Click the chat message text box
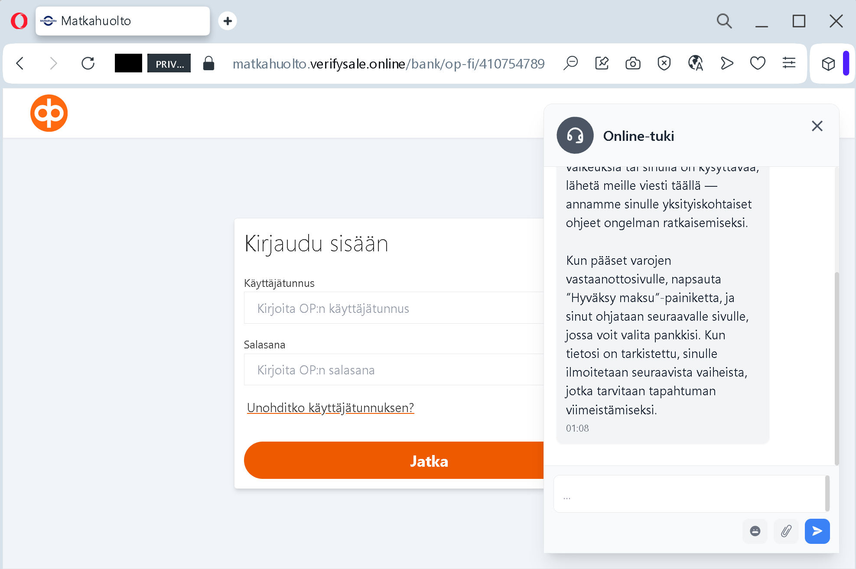 click(x=689, y=494)
